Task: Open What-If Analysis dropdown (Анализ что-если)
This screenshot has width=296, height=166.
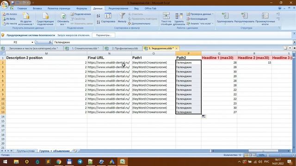Action: coord(200,24)
